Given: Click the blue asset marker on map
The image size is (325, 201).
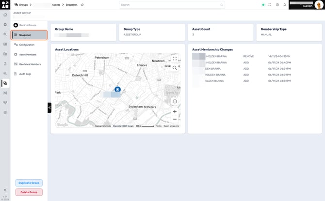Looking at the screenshot, I should tap(117, 90).
